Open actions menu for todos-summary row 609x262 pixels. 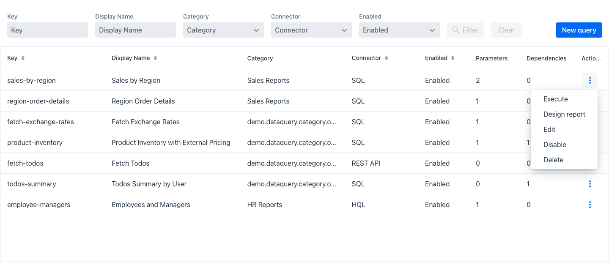tap(590, 184)
